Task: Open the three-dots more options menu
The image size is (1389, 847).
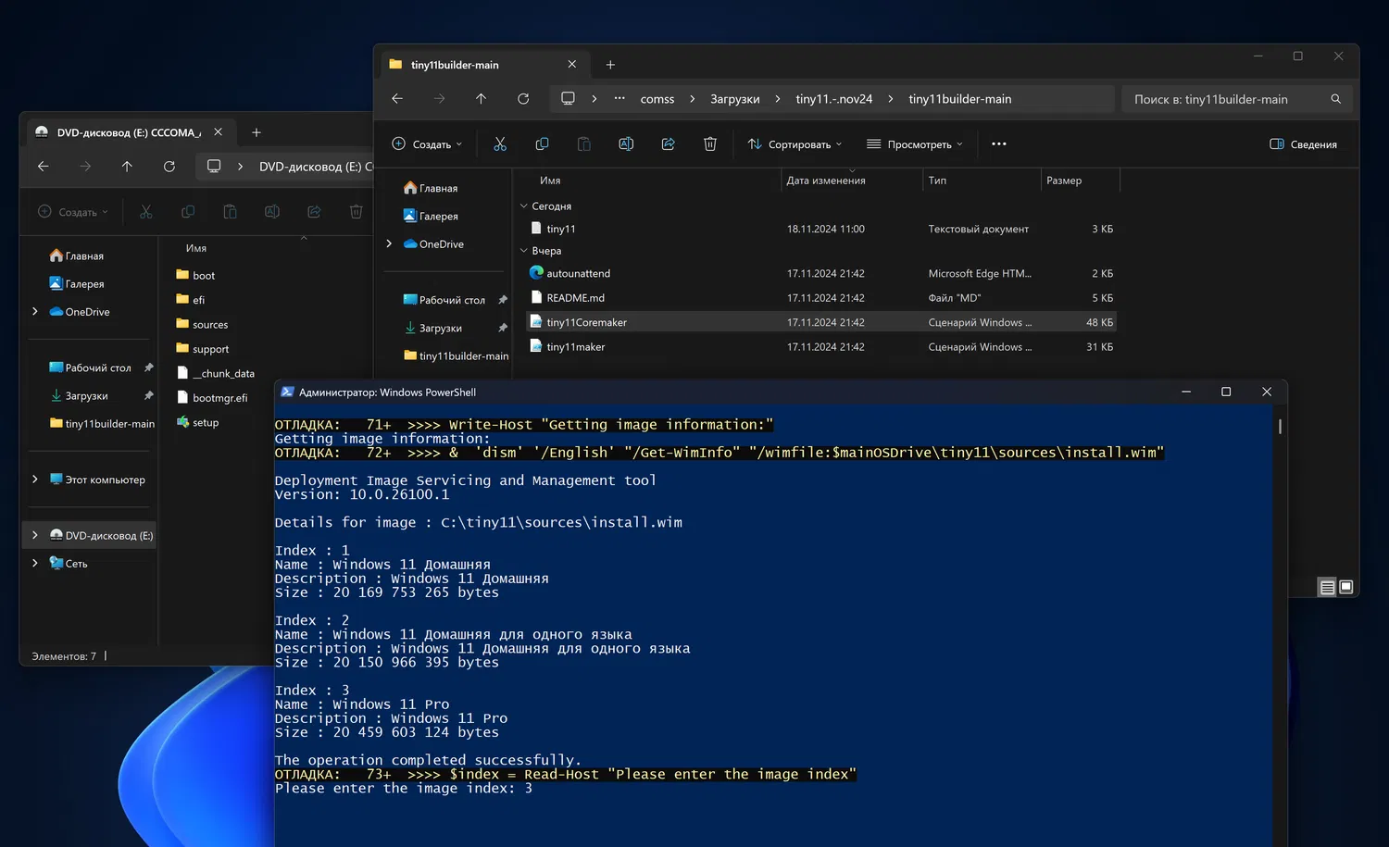Action: (998, 144)
